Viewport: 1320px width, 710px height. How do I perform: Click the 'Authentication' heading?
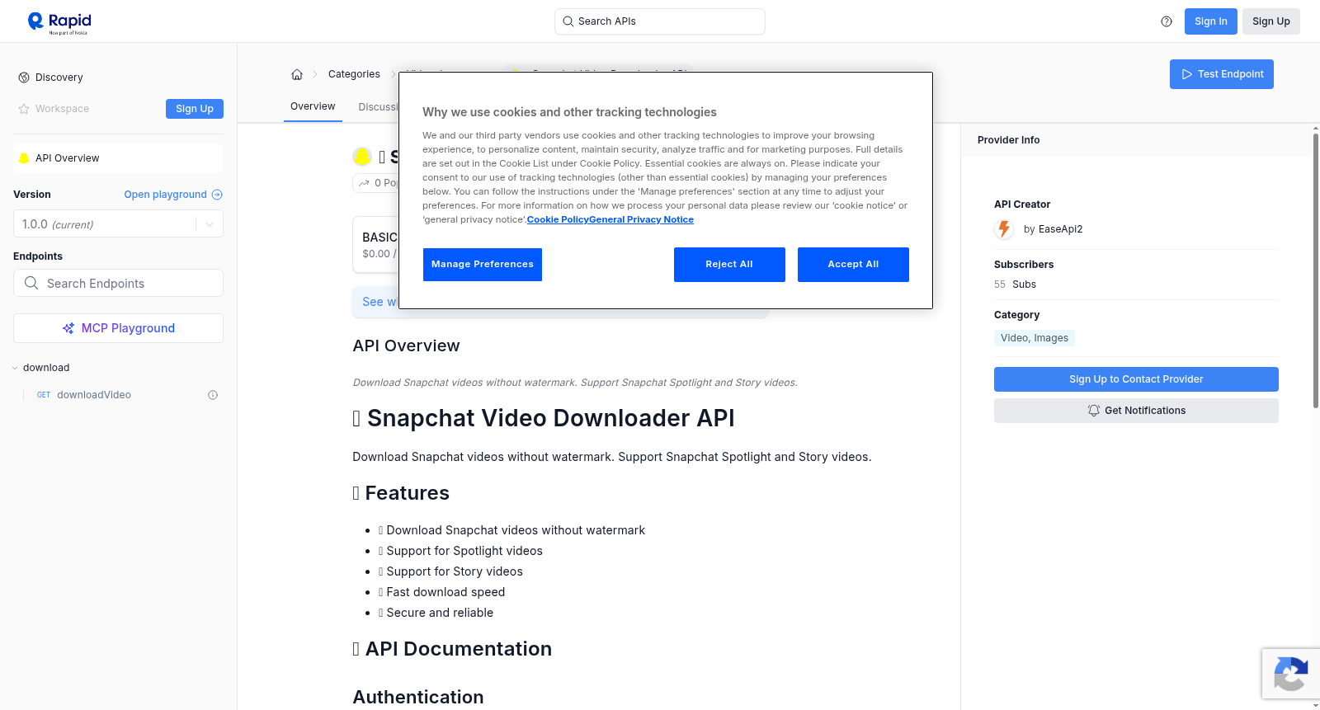[418, 698]
